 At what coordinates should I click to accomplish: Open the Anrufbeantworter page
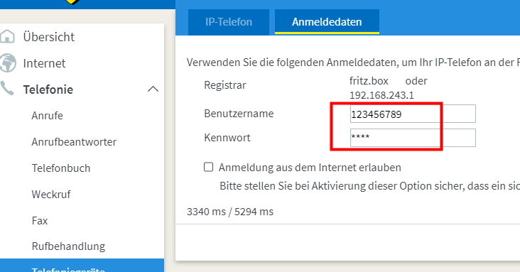coord(74,142)
